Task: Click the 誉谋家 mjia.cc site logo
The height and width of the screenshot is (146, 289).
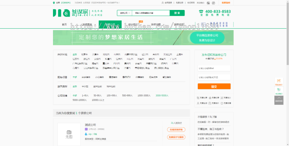Action: point(71,13)
